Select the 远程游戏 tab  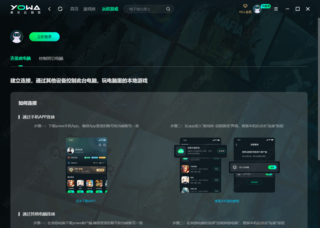pos(110,9)
